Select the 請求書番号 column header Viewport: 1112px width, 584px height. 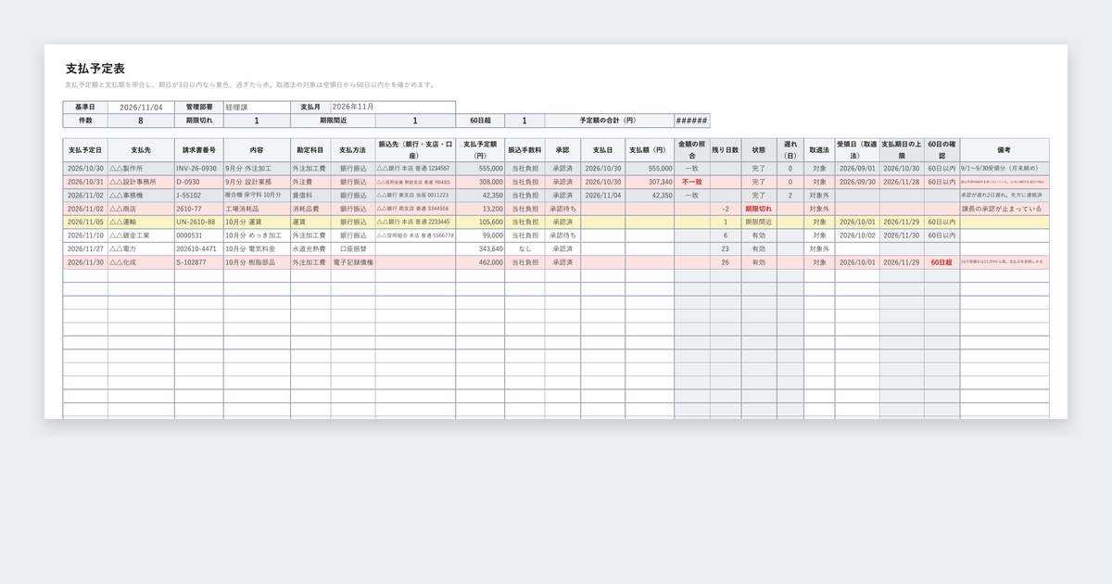click(198, 149)
